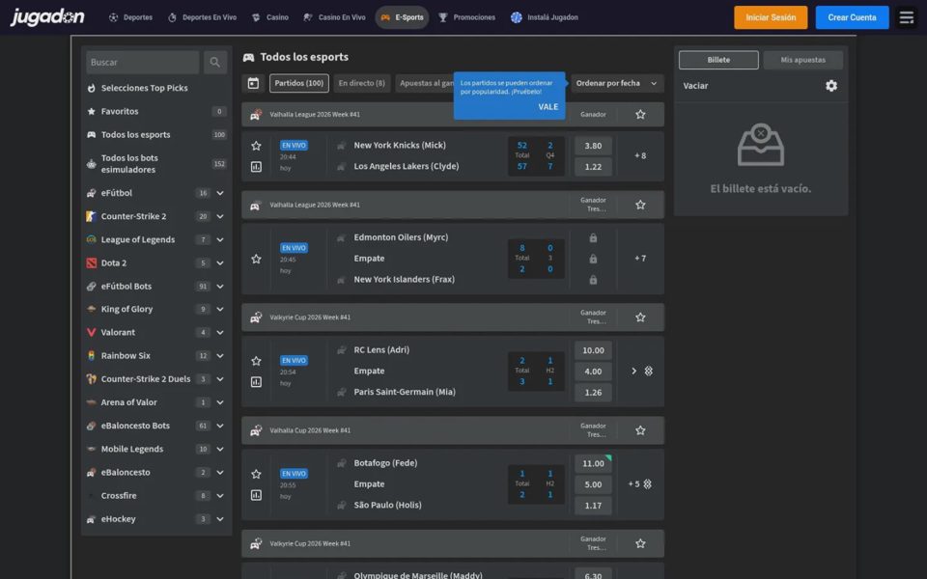Expand the Counter-Strike 2 category chevron

pos(220,216)
